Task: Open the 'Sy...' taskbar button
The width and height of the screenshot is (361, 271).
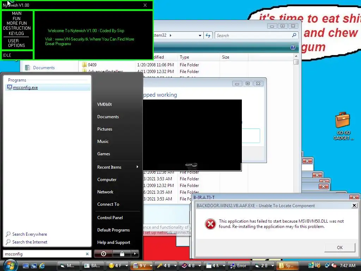Action: pos(287,266)
